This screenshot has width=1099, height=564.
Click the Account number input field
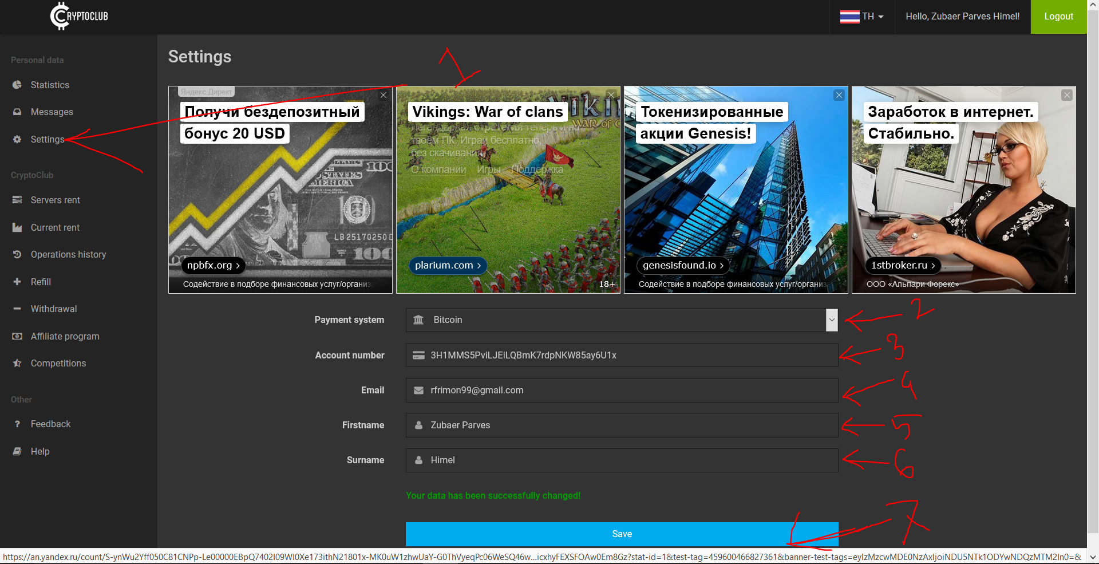[622, 355]
